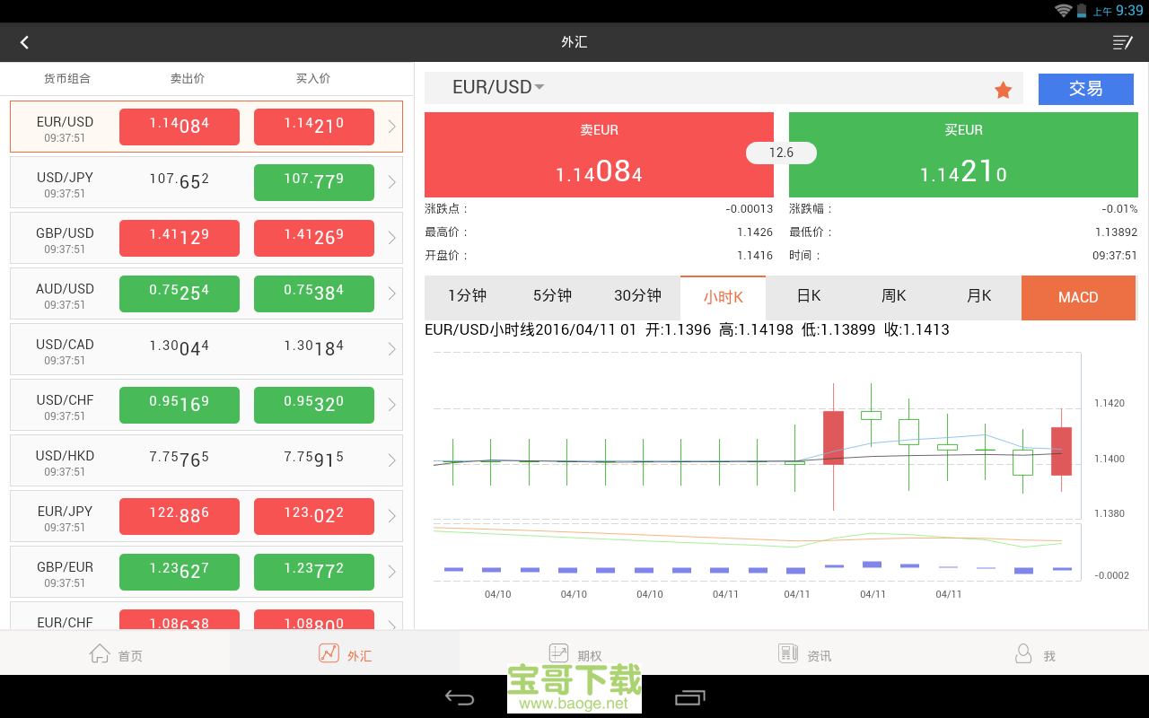The image size is (1149, 718).
Task: Tap the green 买EUR buy panel
Action: click(963, 155)
